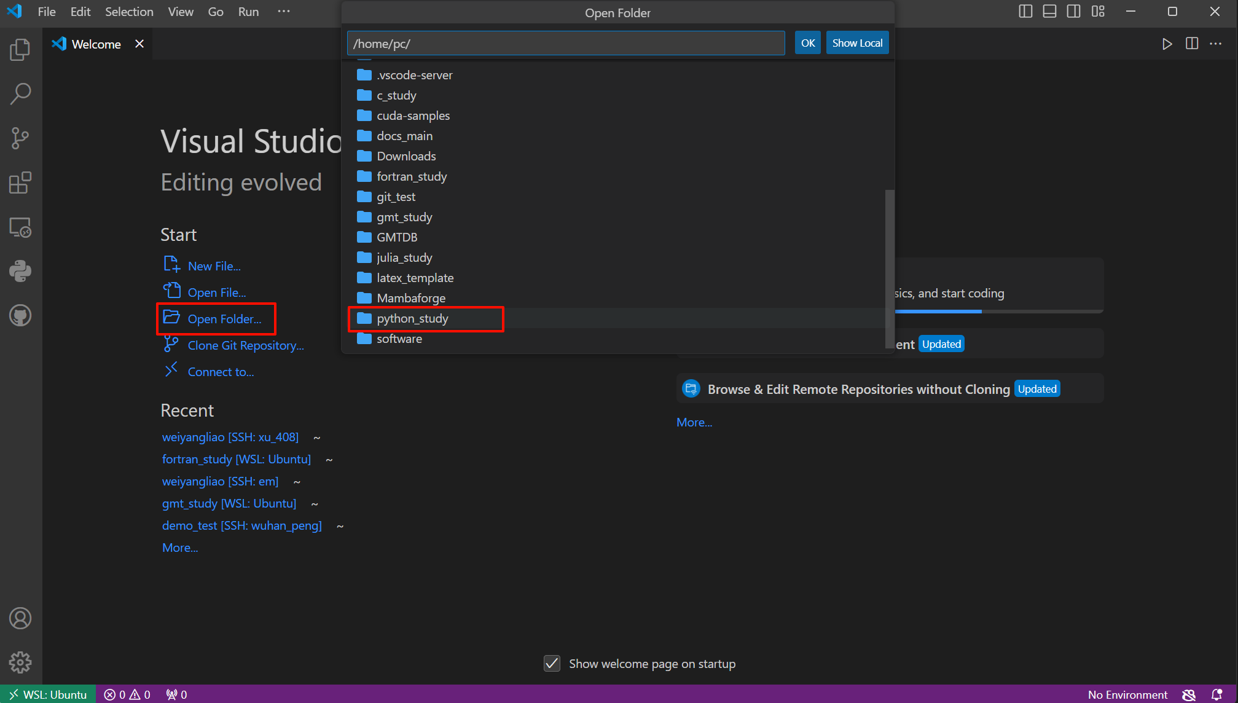Click the Copilot status icon in the status bar

point(1189,694)
